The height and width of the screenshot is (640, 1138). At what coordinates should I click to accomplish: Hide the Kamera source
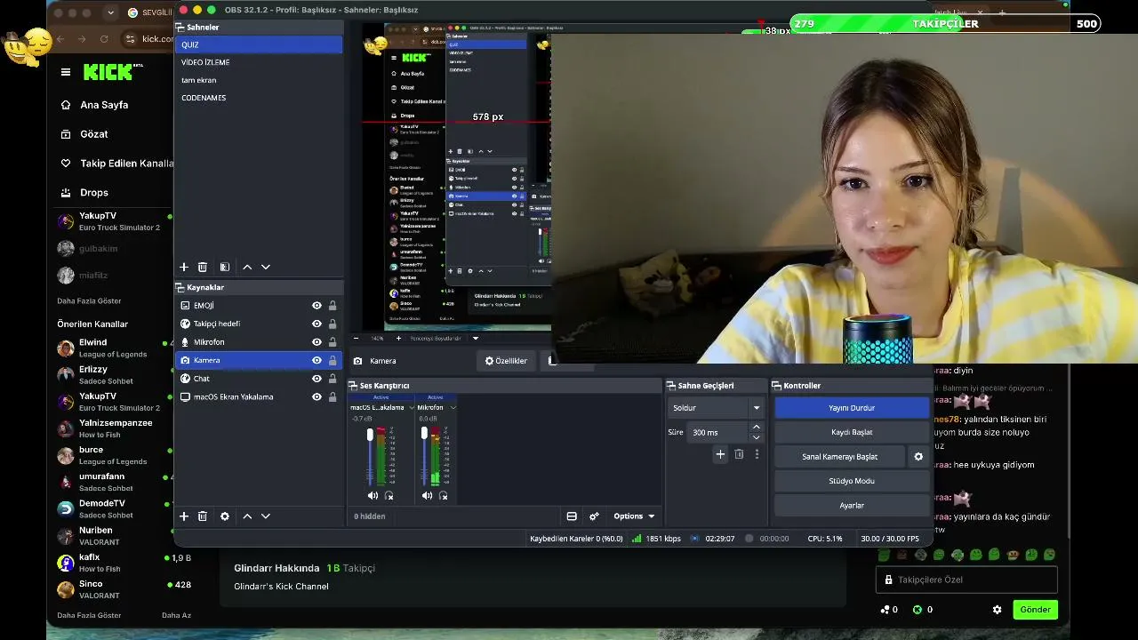pos(317,360)
